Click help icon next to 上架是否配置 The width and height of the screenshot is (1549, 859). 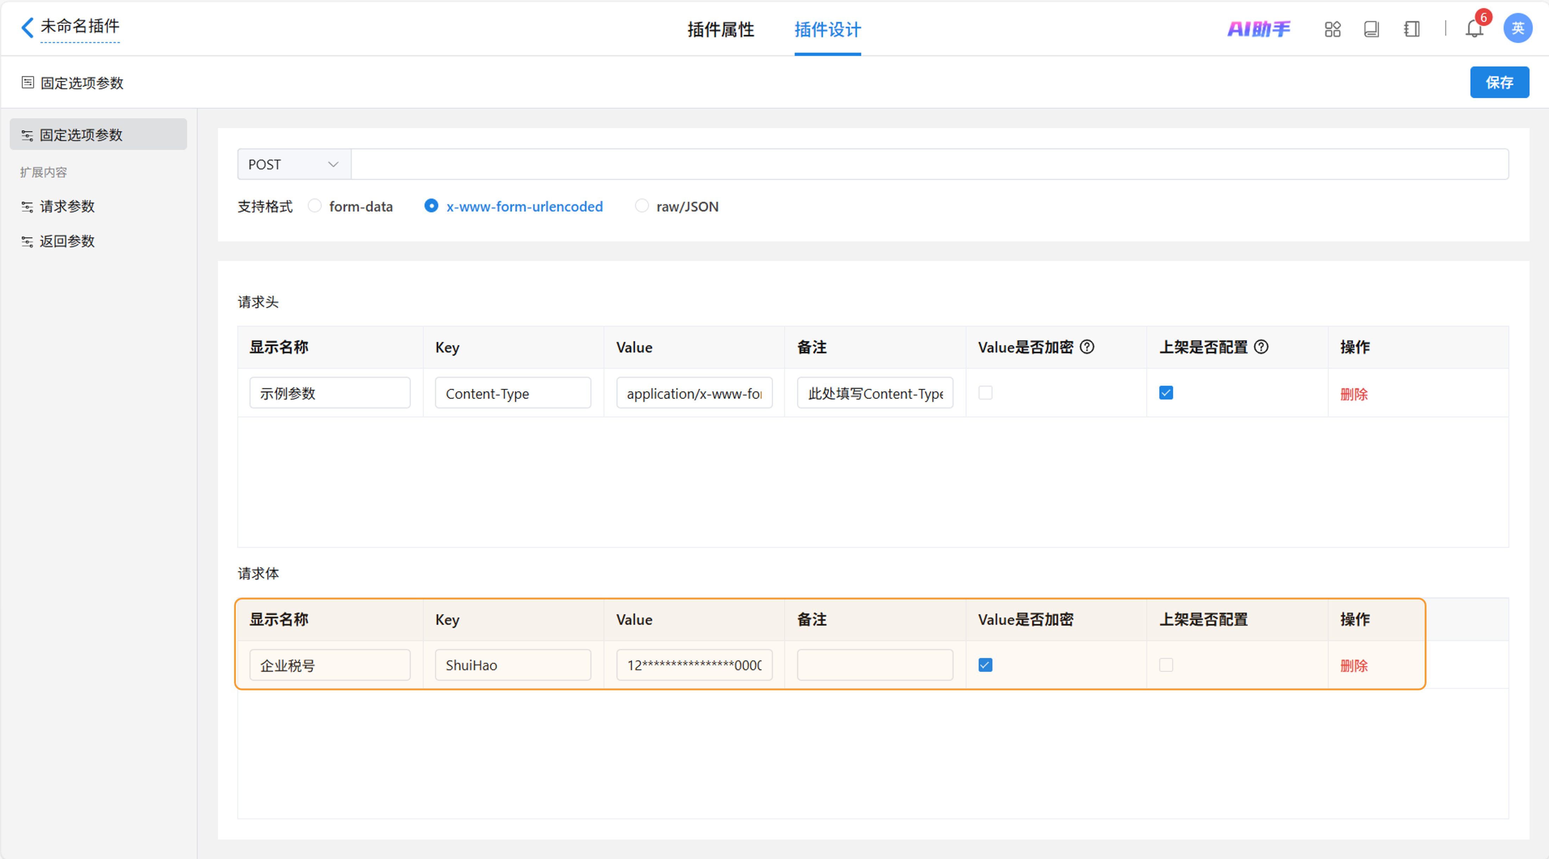click(1262, 347)
